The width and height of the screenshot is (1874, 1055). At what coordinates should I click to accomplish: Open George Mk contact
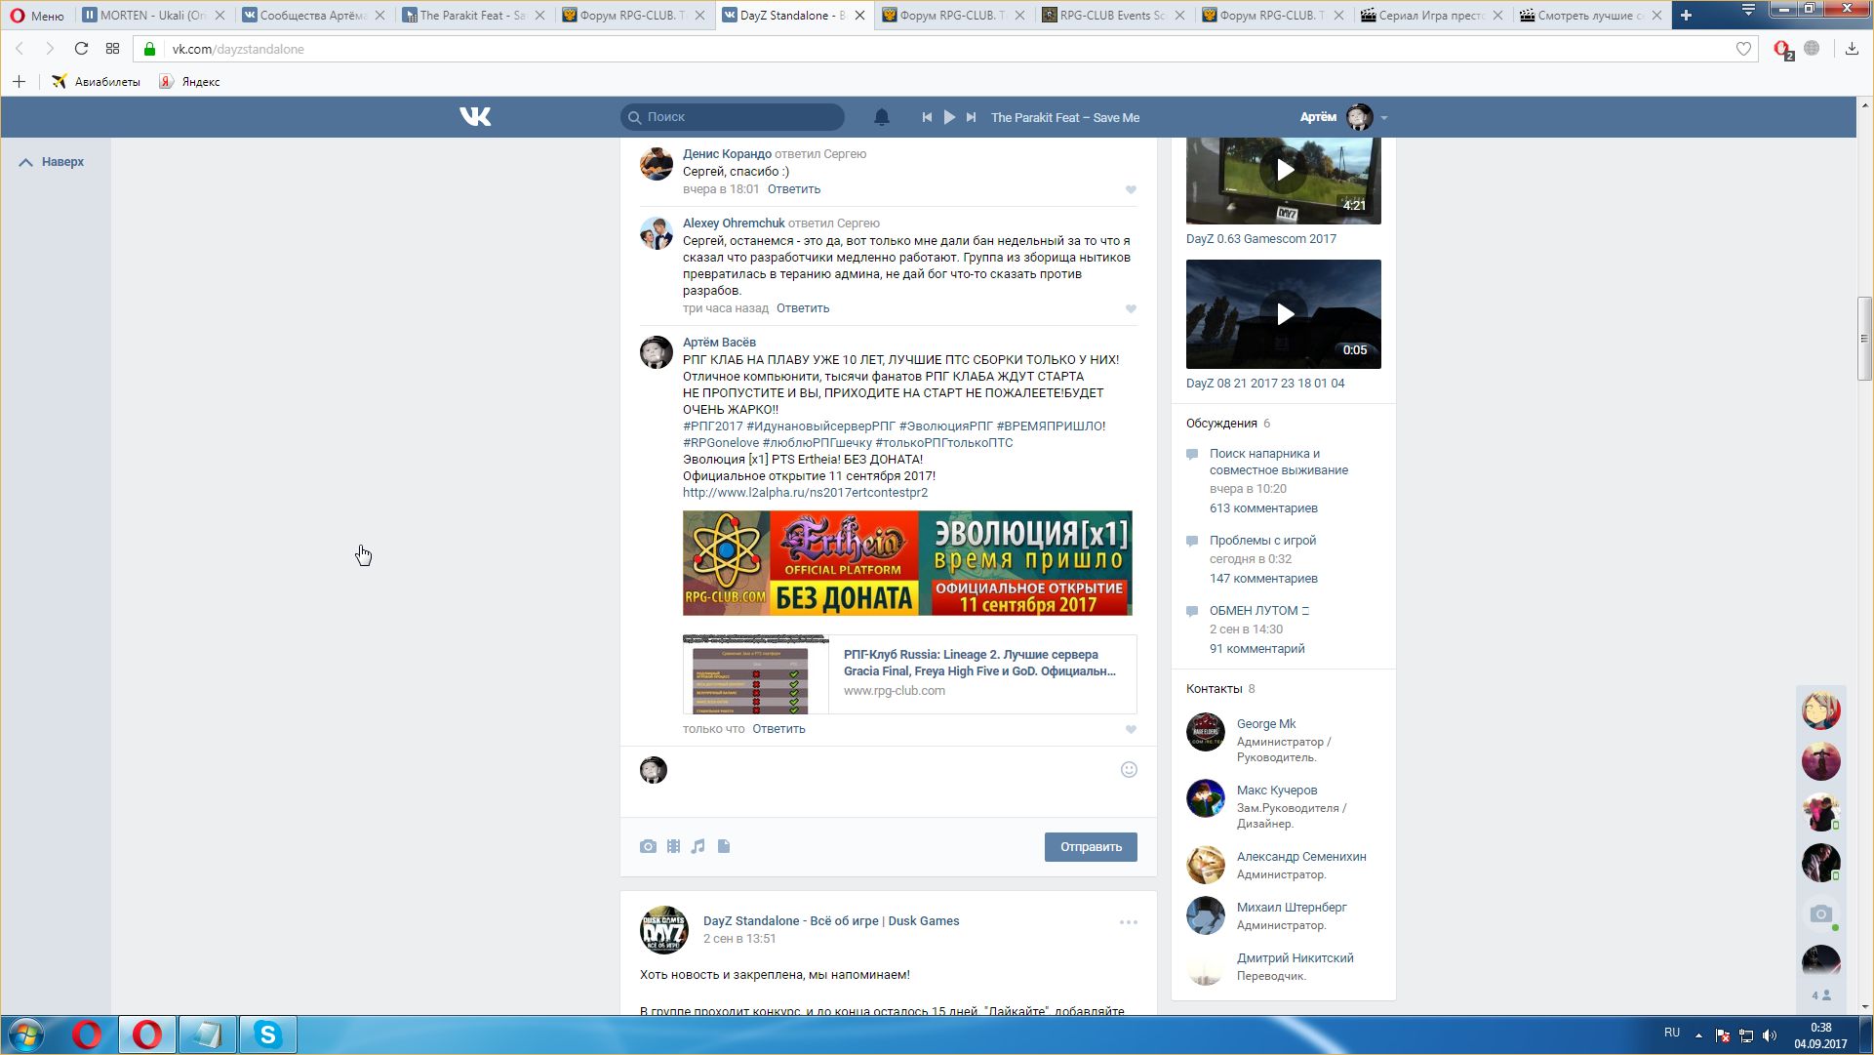(1266, 724)
